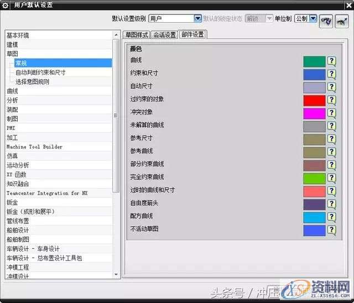Click the gear icon in the title bar
The height and width of the screenshot is (303, 354).
5,5
